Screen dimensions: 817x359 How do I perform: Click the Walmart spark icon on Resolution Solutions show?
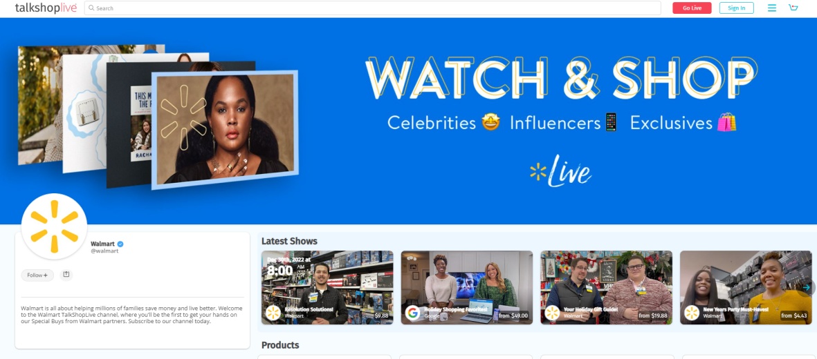click(273, 313)
